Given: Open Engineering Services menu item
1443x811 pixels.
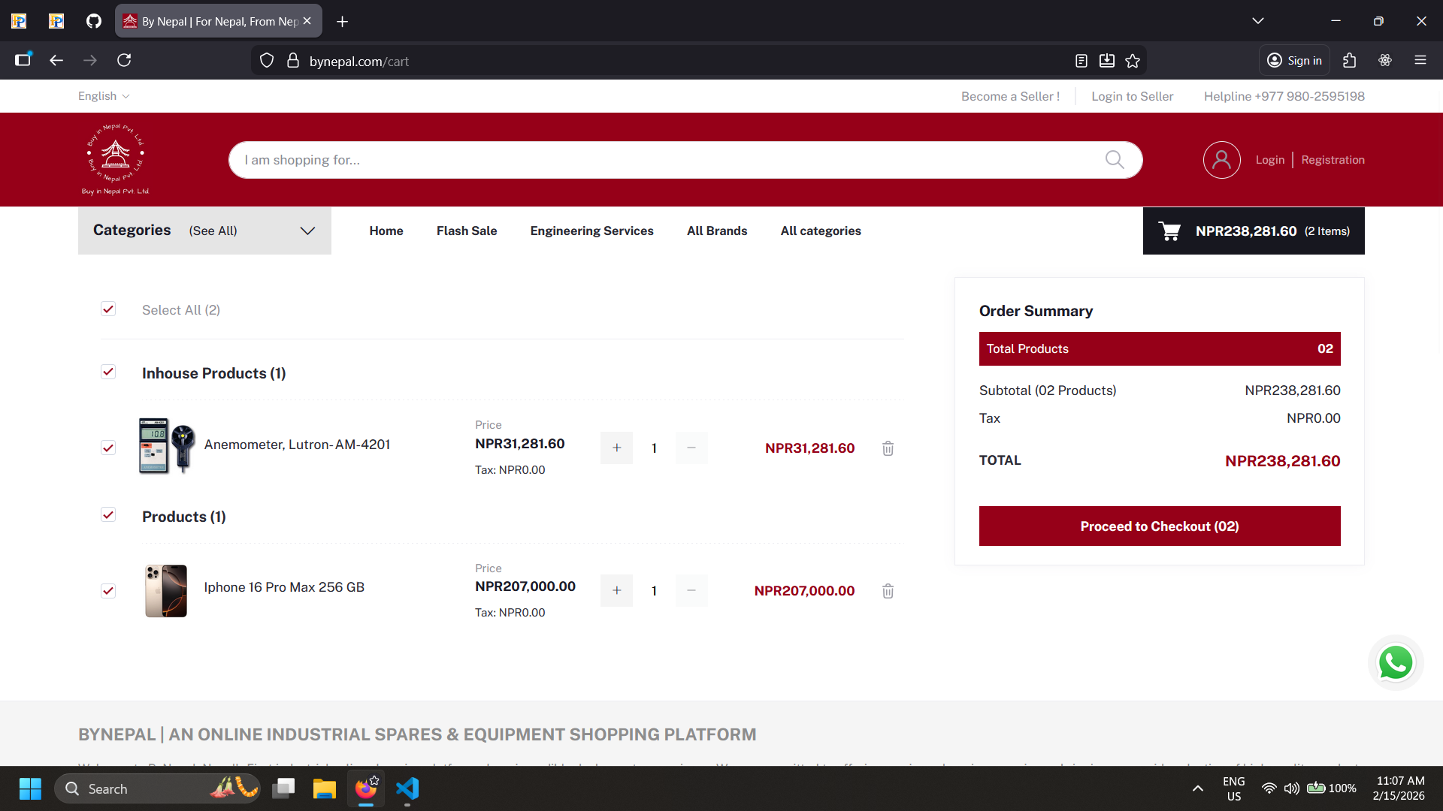Looking at the screenshot, I should point(591,231).
